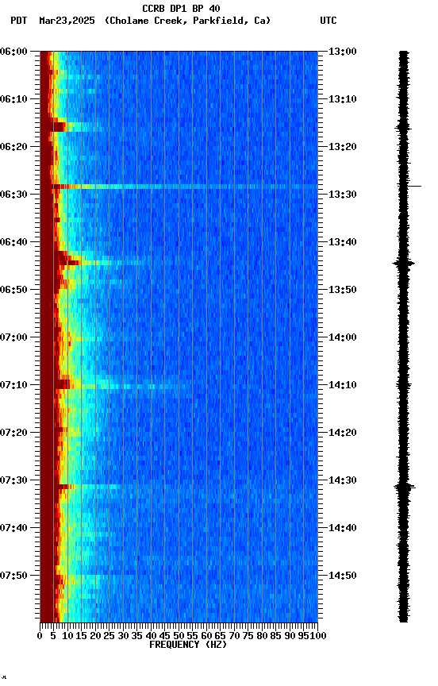
Task: Click the 14:00 UTC time label
Action: pos(343,337)
